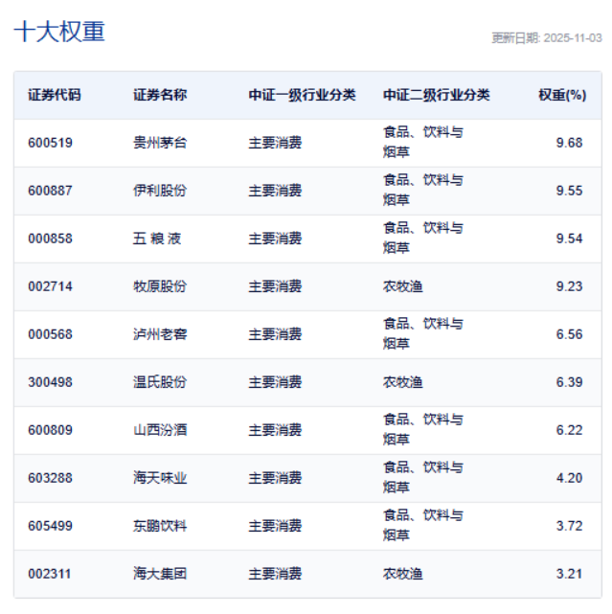Select stock code 000858
The height and width of the screenshot is (614, 612).
[50, 239]
